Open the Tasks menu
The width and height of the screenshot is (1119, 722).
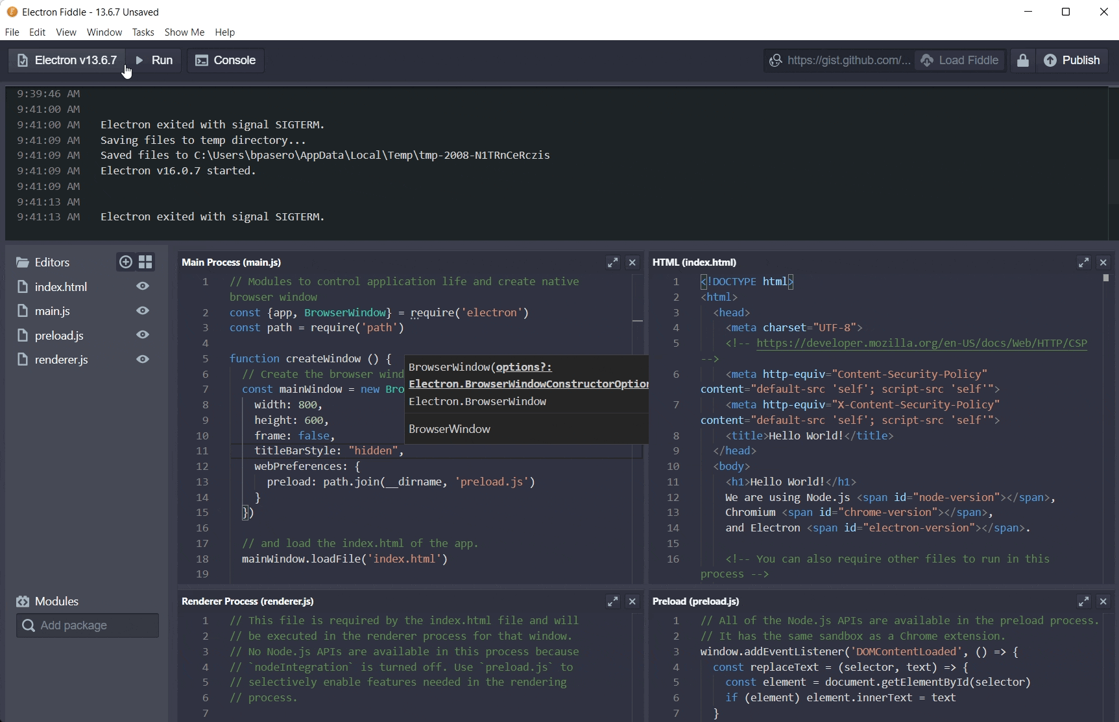click(143, 32)
